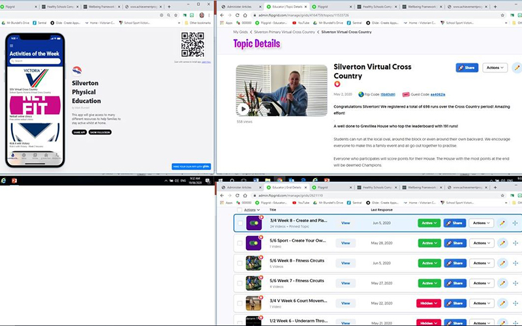
Task: Open the Flip Code link
Action: [x=388, y=95]
